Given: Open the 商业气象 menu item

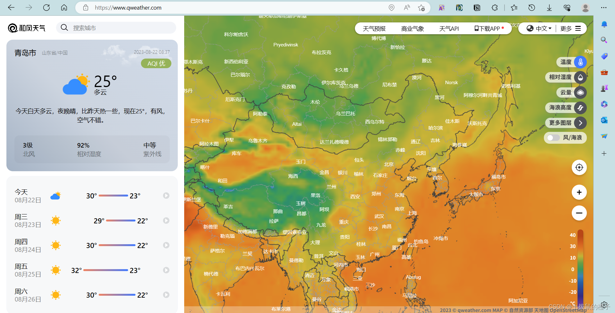Looking at the screenshot, I should [x=413, y=29].
